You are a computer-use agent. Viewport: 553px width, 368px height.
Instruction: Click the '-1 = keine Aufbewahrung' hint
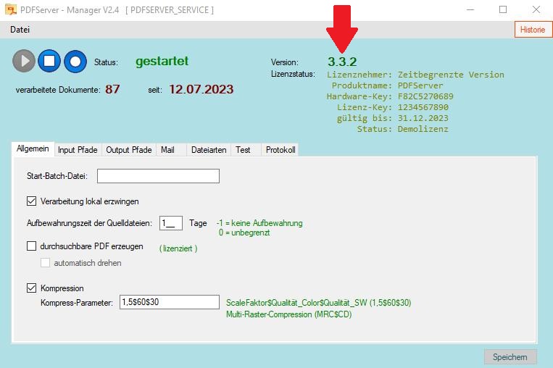point(259,223)
